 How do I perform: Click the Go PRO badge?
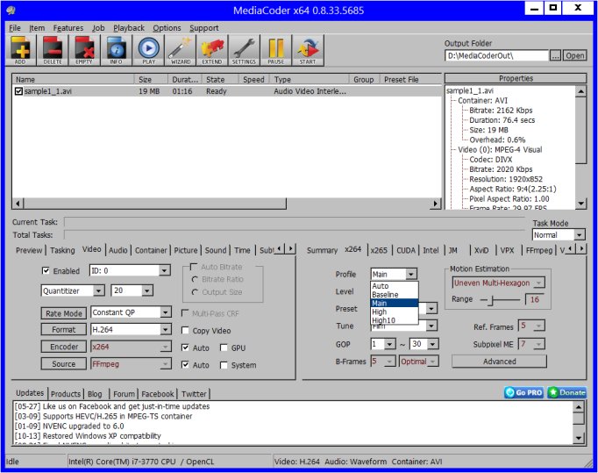click(x=524, y=392)
